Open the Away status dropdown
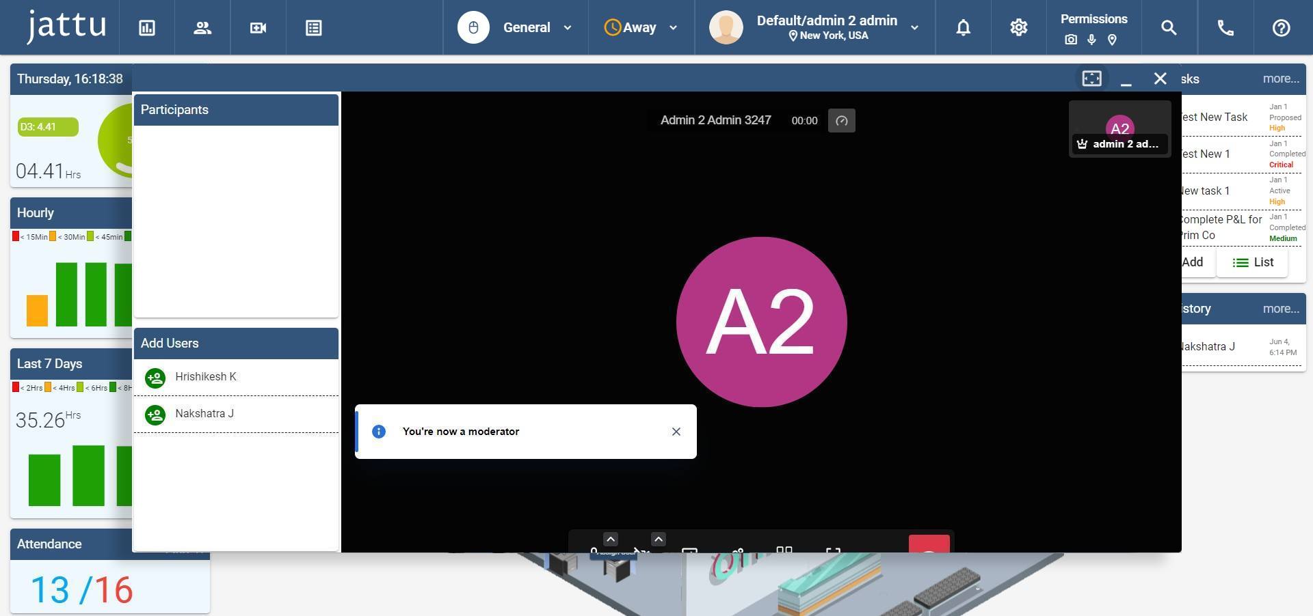 pos(641,28)
